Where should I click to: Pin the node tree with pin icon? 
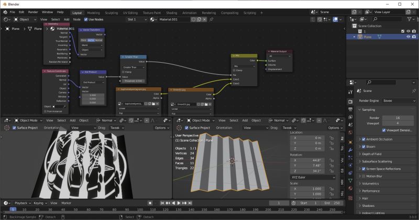click(x=212, y=19)
